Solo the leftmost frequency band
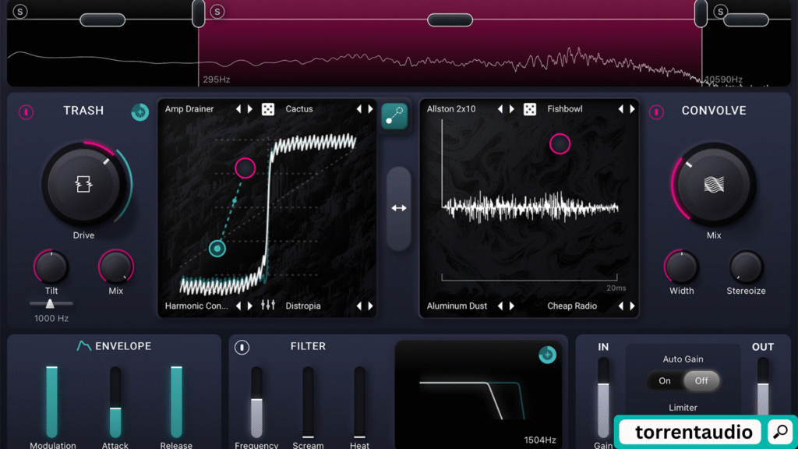The image size is (798, 449). click(19, 11)
